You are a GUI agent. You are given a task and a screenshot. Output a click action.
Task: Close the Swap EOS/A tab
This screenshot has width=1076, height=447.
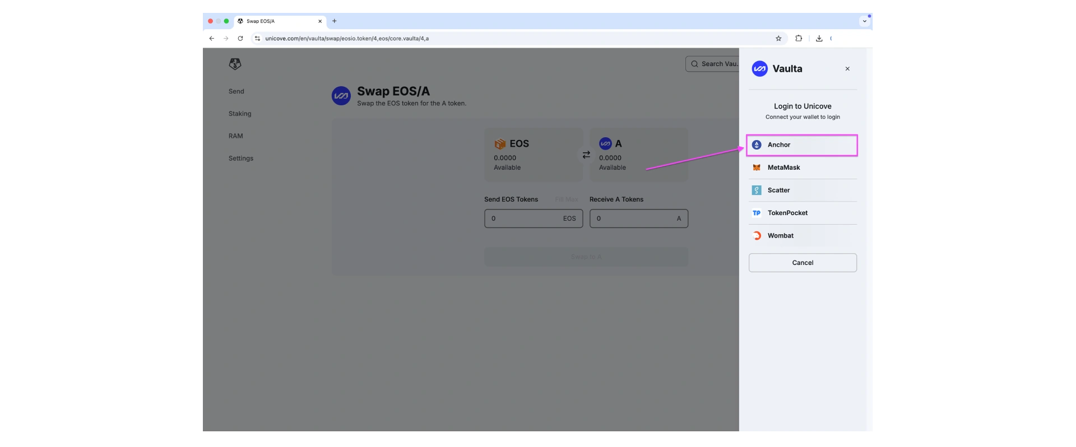click(320, 21)
